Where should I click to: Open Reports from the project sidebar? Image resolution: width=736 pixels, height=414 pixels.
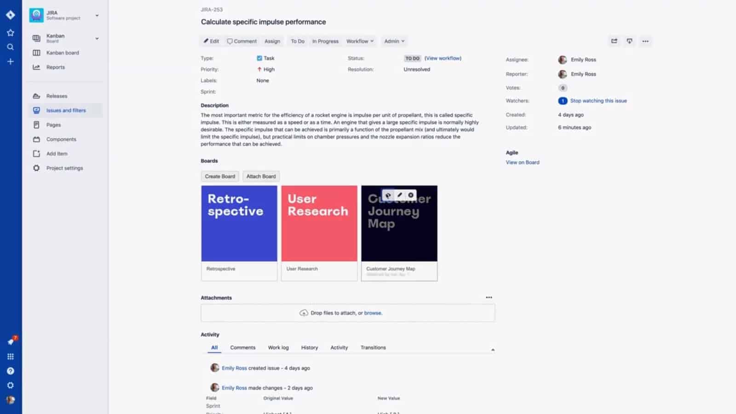55,67
